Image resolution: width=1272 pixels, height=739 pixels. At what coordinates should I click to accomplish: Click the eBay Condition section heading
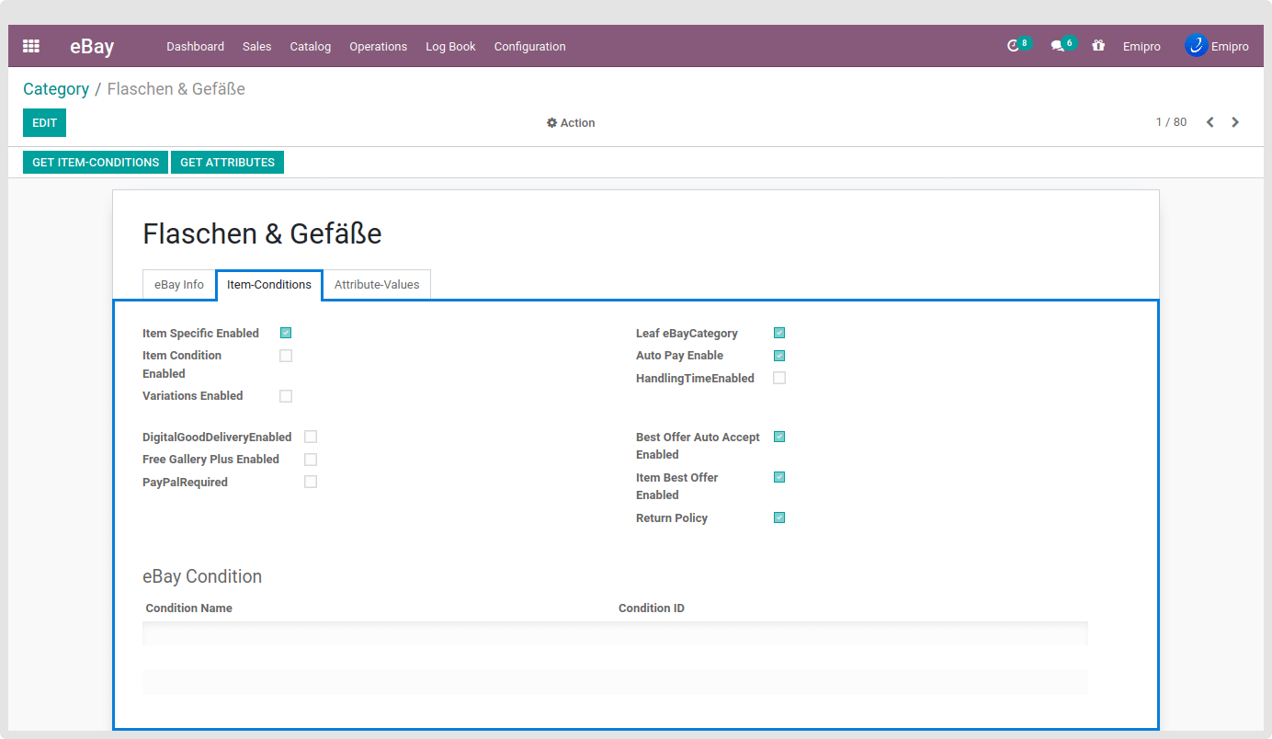[x=202, y=576]
